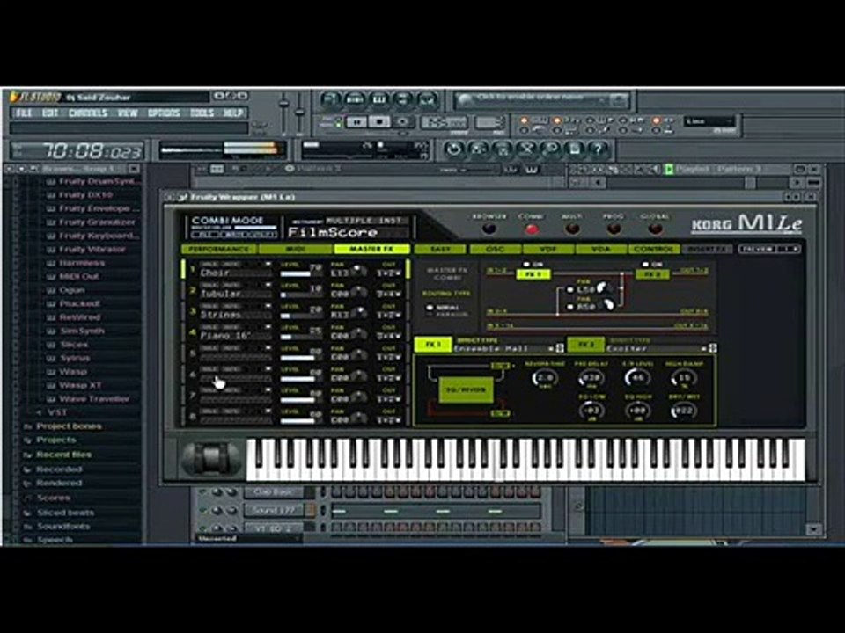Activate the Combi mode button on Korg M1

coord(532,229)
